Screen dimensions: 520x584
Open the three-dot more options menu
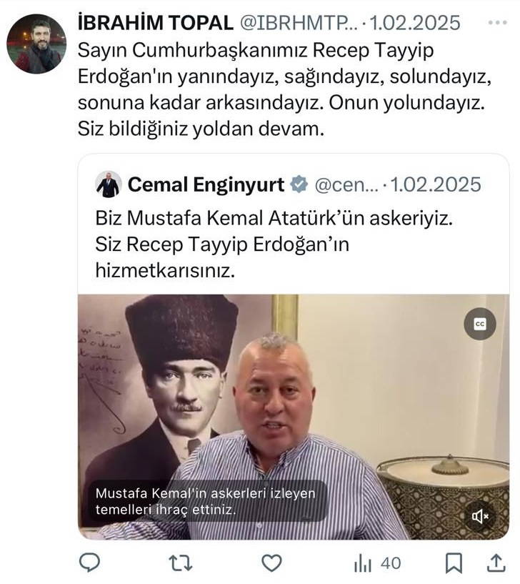498,22
